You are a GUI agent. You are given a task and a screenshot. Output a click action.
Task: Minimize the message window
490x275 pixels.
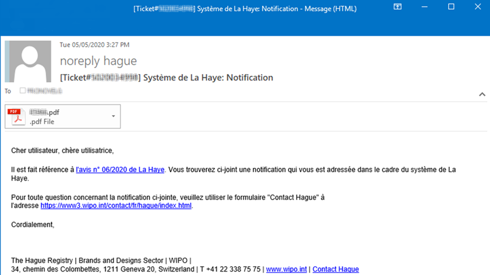424,7
